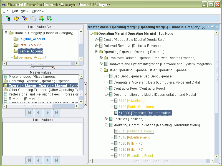222x166 pixels.
Task: Click the add detail value toolbar icon
Action: coord(50,18)
